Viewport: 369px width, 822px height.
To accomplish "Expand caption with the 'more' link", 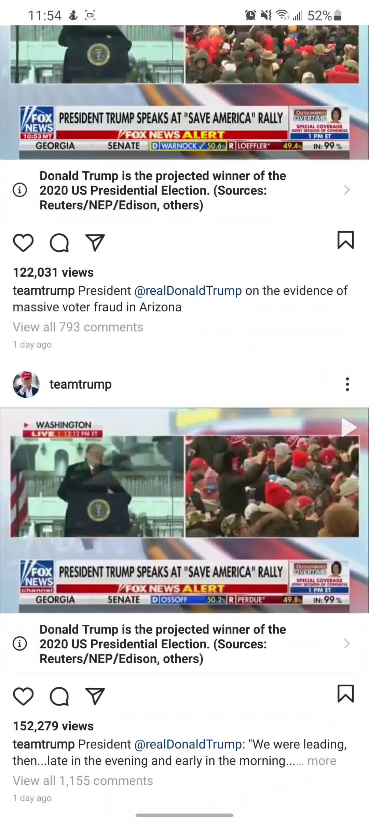I will pos(322,761).
